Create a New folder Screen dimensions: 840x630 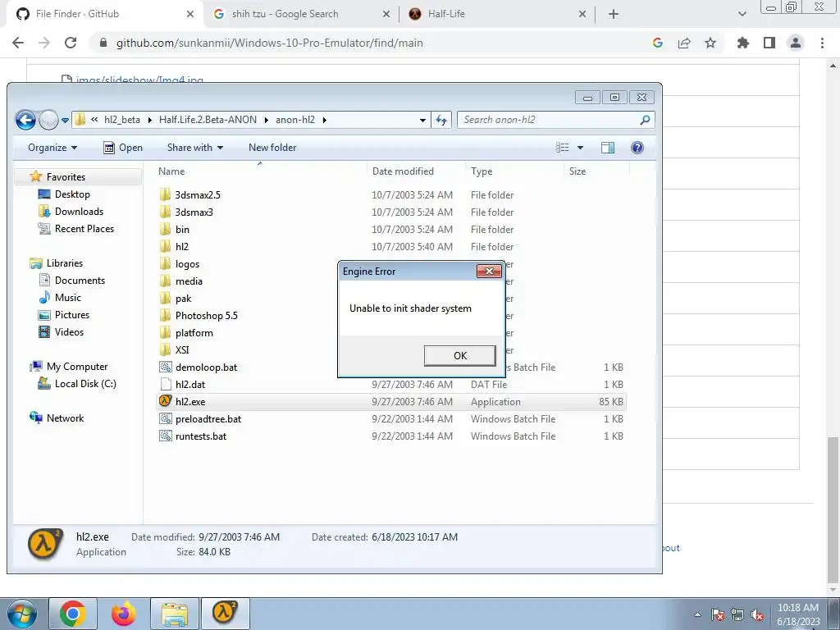[x=272, y=148]
